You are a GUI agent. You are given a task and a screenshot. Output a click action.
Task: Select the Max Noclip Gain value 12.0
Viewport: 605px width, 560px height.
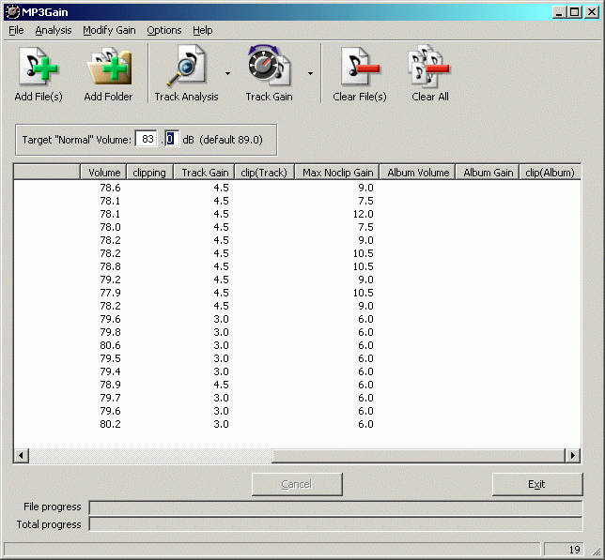click(363, 214)
